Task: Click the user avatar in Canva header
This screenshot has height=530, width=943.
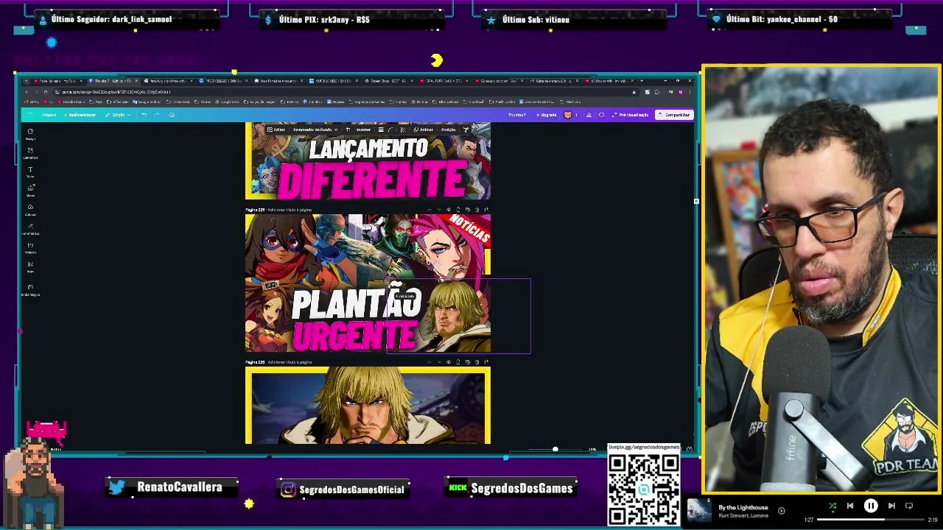Action: 567,115
